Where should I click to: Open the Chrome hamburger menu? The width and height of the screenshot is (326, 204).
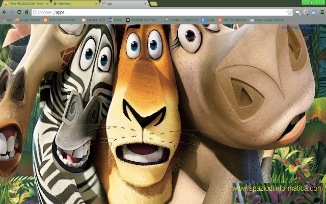[x=322, y=12]
